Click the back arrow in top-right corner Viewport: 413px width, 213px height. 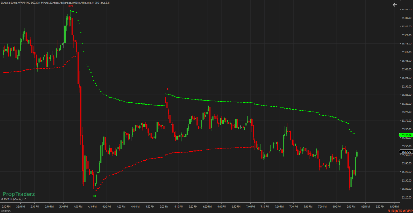[395, 5]
